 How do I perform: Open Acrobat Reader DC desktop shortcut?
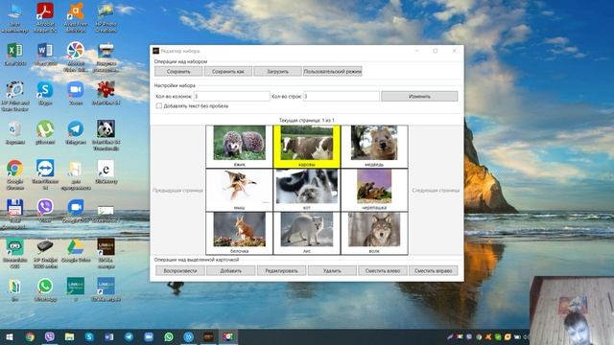[45, 16]
